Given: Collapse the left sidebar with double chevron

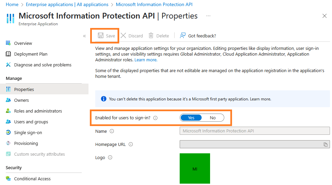Looking at the screenshot, I should (84, 36).
